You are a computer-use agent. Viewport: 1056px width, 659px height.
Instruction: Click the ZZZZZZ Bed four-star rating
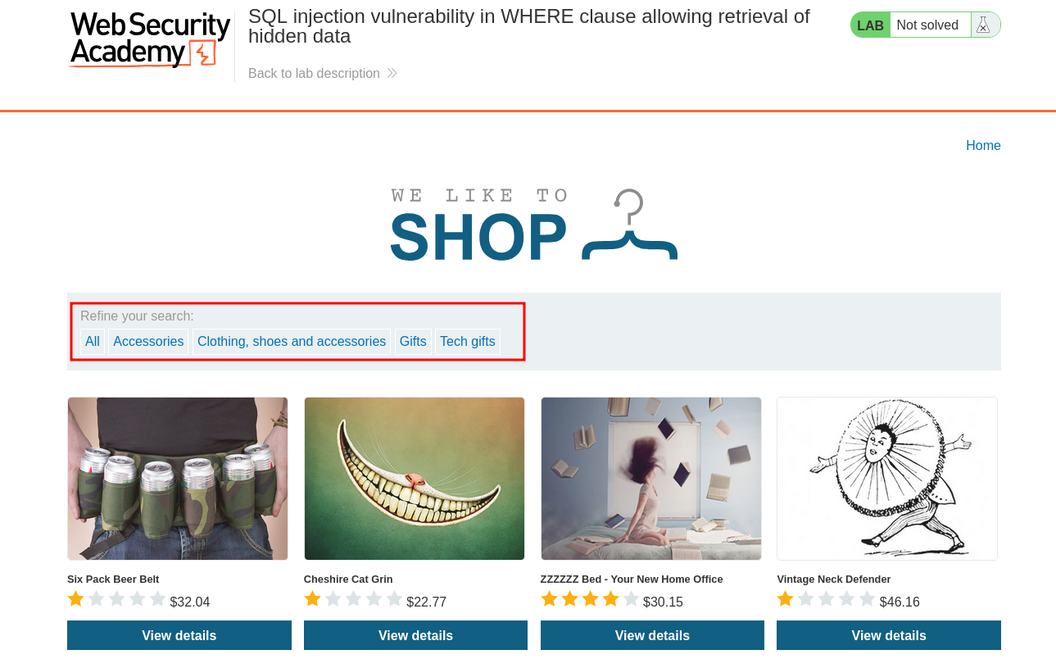coord(590,599)
